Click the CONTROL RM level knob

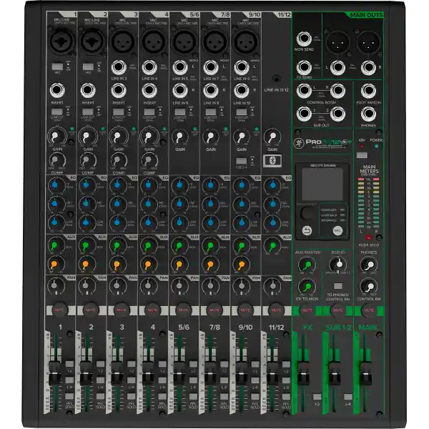coord(368,287)
